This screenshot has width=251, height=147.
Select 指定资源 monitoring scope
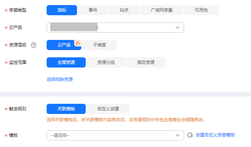[146, 62]
